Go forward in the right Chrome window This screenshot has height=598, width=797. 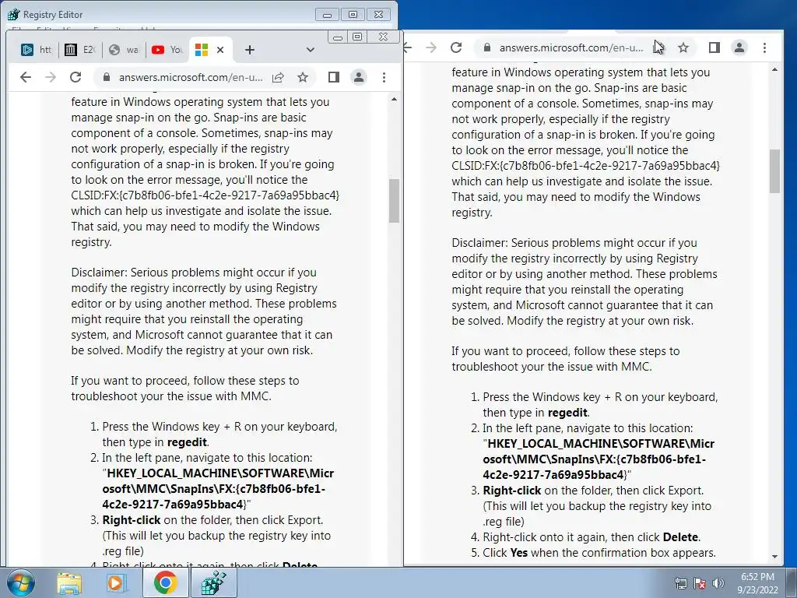[431, 47]
